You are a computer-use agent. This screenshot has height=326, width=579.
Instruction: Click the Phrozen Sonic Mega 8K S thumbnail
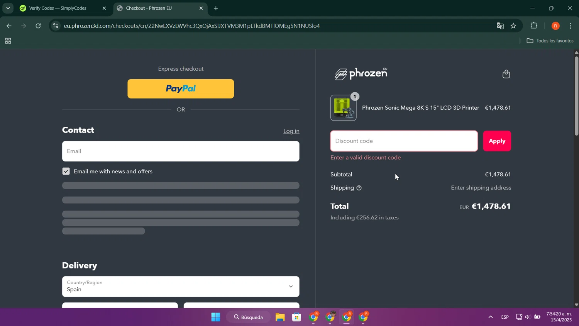pyautogui.click(x=343, y=108)
